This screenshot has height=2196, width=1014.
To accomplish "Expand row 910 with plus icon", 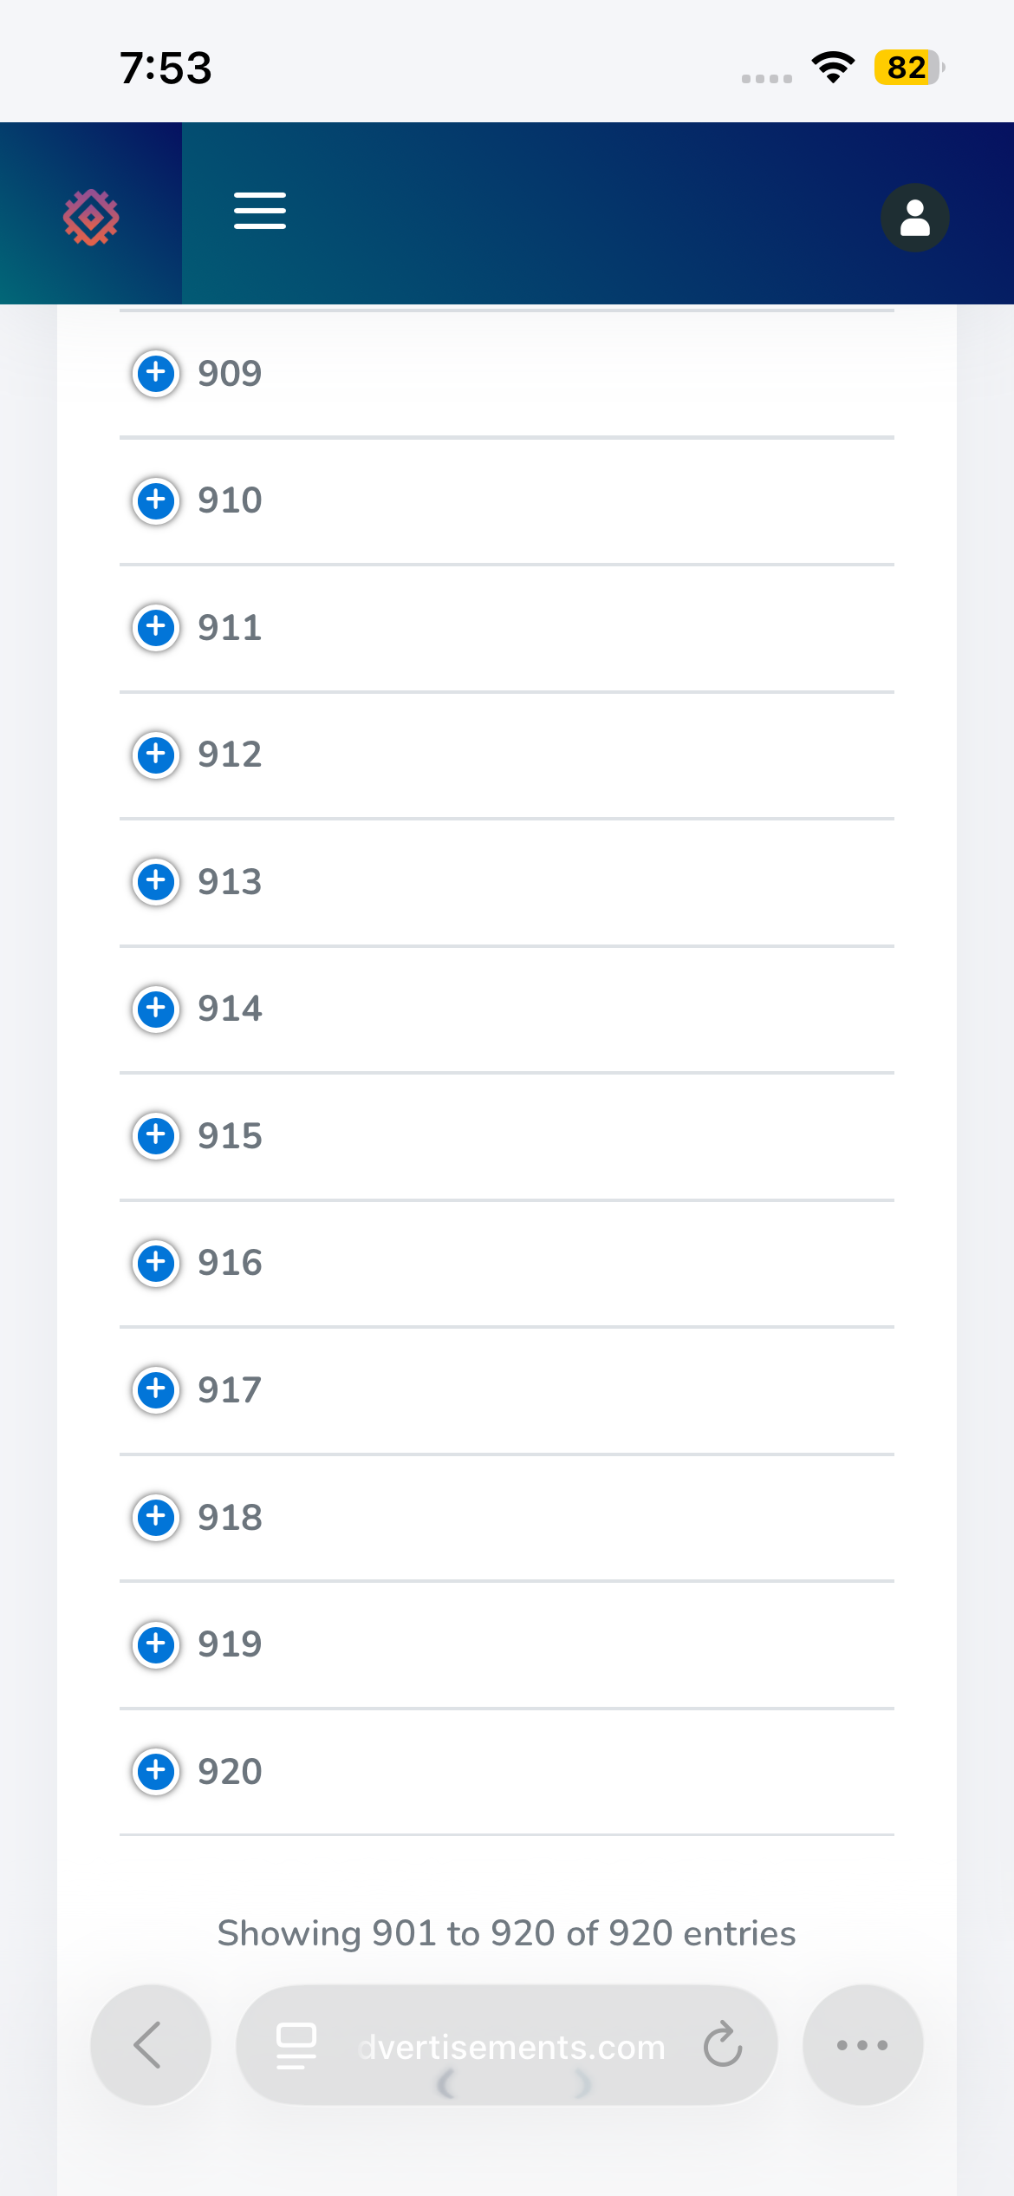I will coord(156,500).
